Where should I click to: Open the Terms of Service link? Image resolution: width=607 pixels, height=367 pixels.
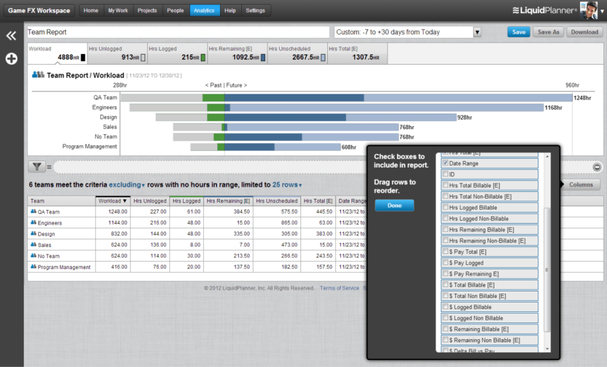pos(340,288)
